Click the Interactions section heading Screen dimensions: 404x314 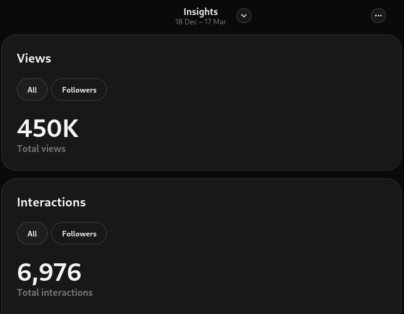pyautogui.click(x=51, y=202)
